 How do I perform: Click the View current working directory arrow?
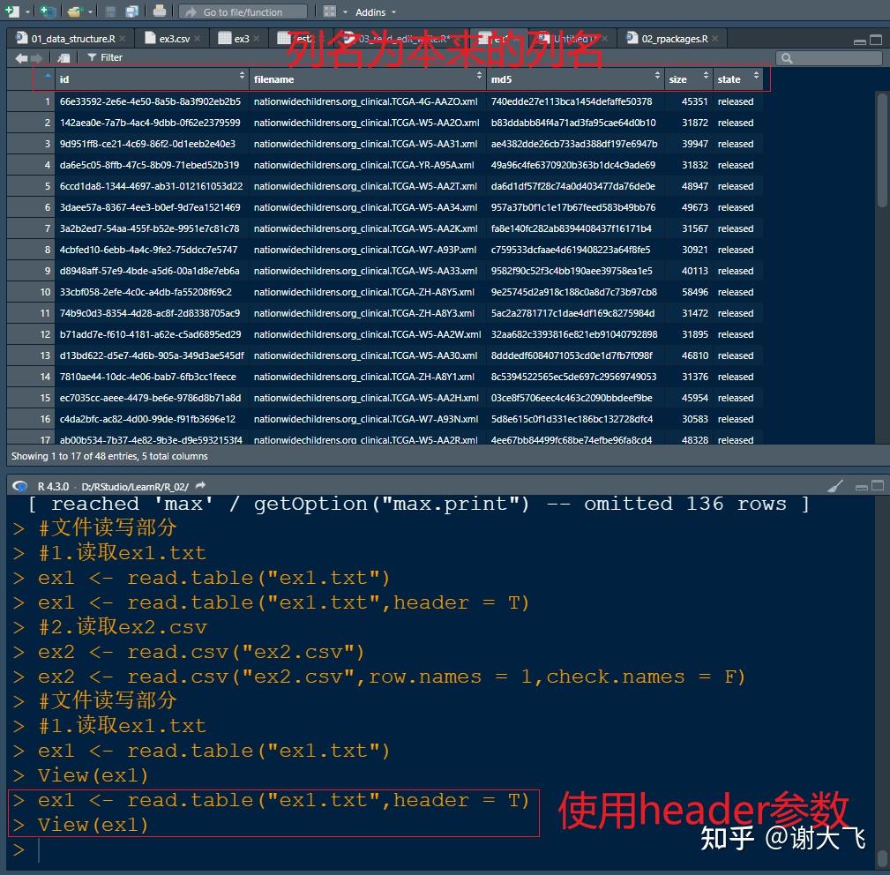tap(200, 486)
